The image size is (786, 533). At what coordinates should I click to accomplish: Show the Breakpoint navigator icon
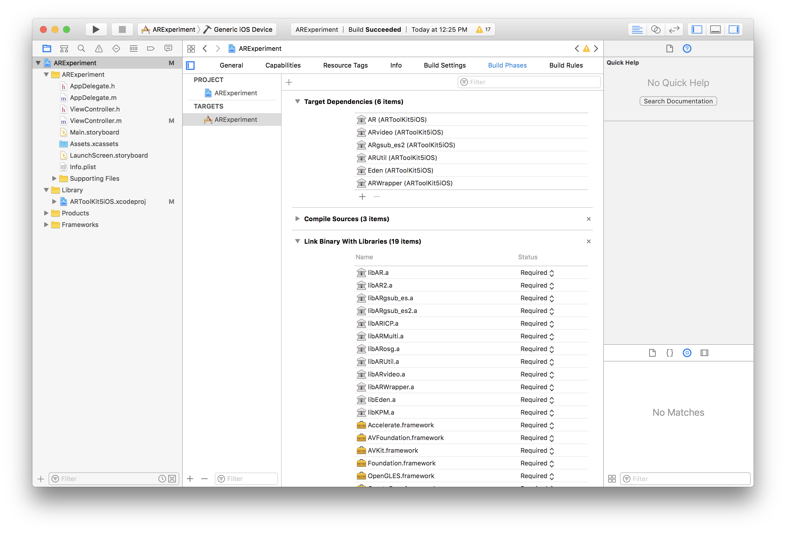point(151,49)
